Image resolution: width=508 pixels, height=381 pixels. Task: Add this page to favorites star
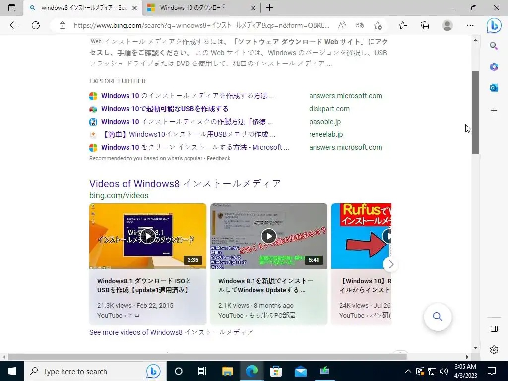point(378,25)
